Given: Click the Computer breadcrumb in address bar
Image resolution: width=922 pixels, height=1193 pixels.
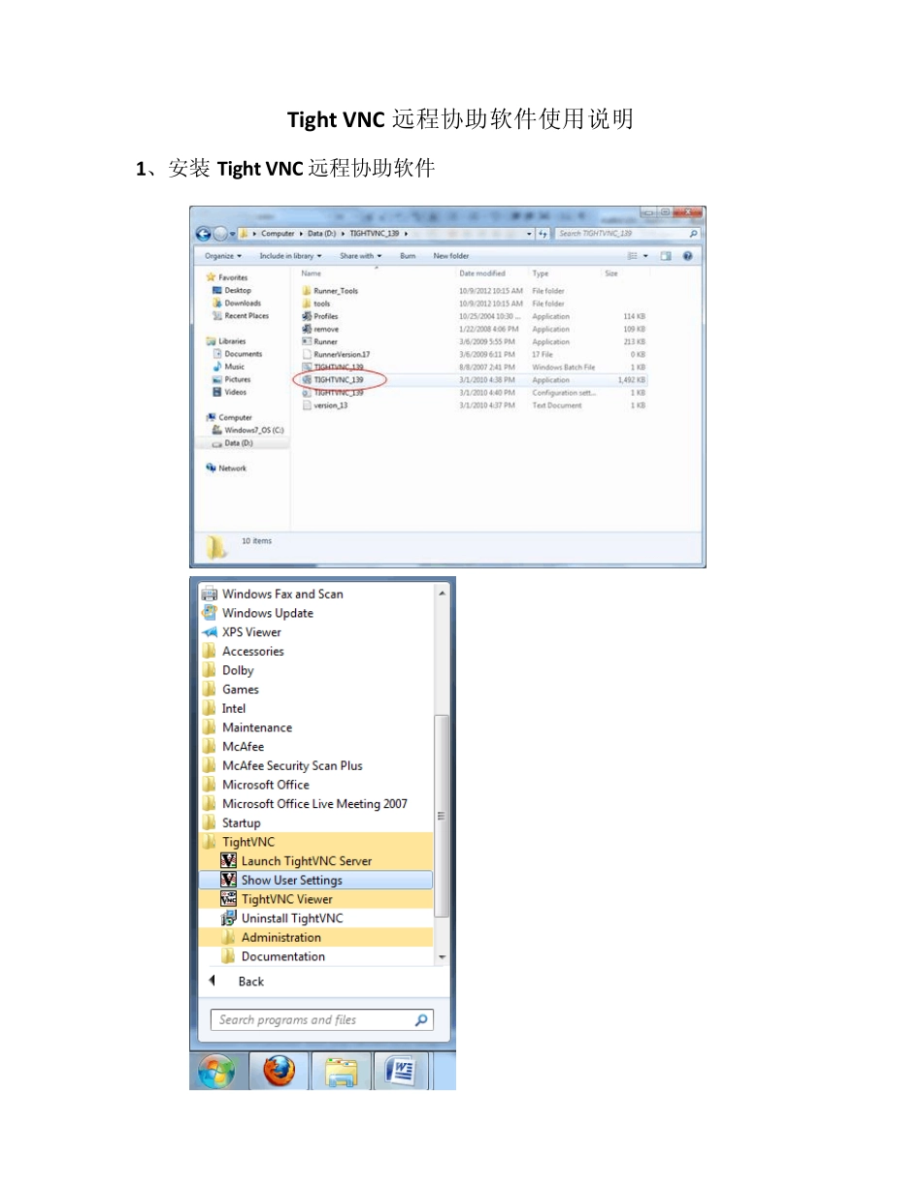Looking at the screenshot, I should pos(278,234).
